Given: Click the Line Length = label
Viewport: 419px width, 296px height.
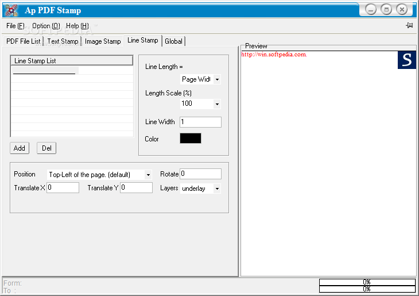Looking at the screenshot, I should 164,67.
